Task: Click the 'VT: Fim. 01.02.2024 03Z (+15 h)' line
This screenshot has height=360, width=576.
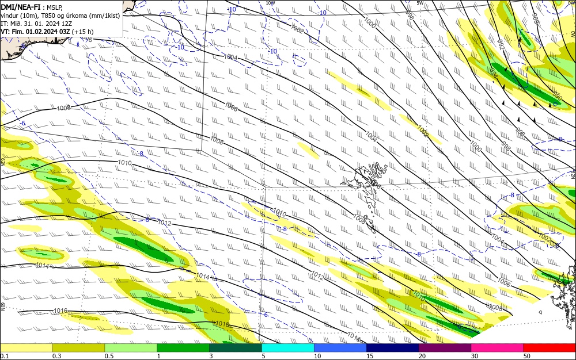Action: 47,32
